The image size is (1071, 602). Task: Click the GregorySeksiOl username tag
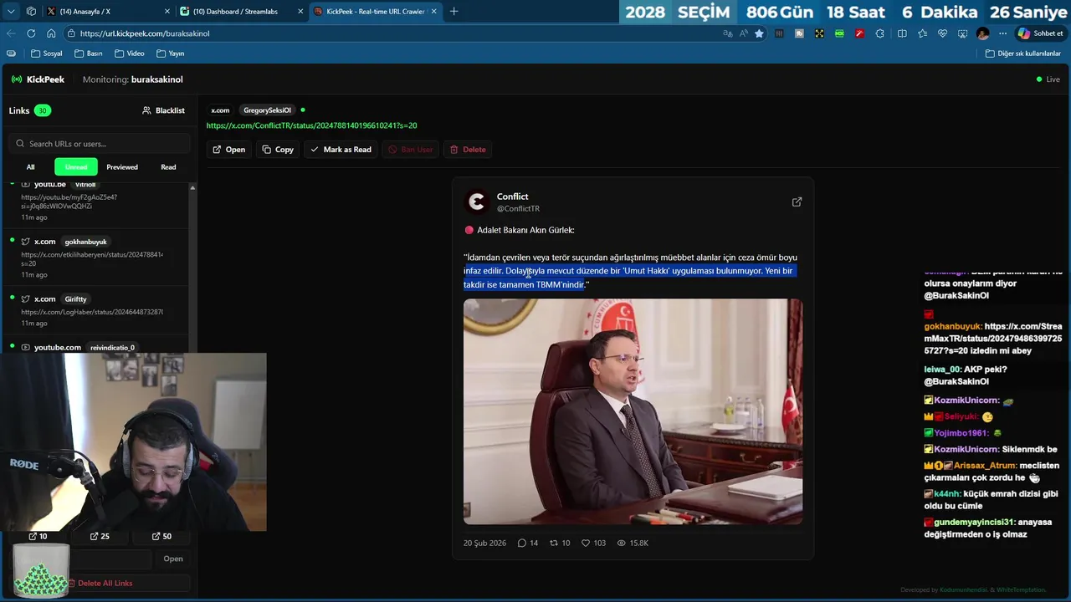pos(267,110)
